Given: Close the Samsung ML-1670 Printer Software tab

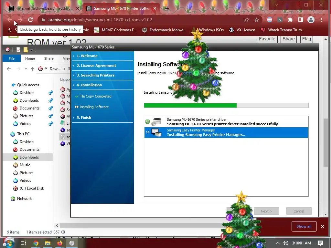Looking at the screenshot, I should 155,8.
